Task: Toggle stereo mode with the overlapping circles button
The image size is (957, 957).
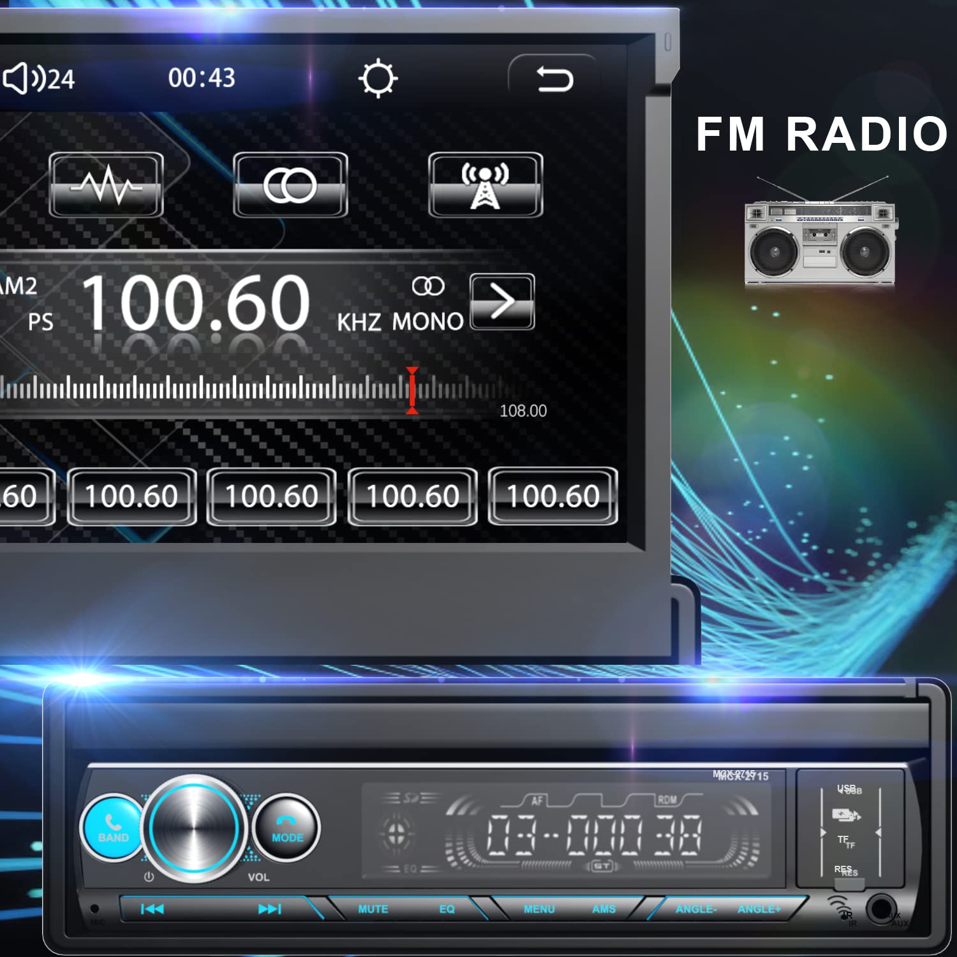Action: 290,185
